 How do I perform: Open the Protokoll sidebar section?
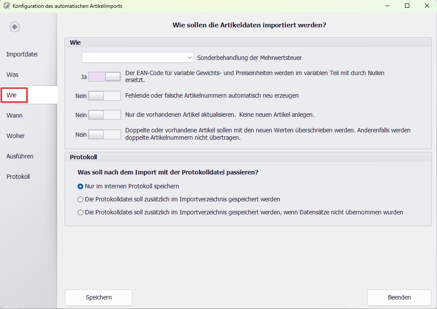pyautogui.click(x=18, y=177)
